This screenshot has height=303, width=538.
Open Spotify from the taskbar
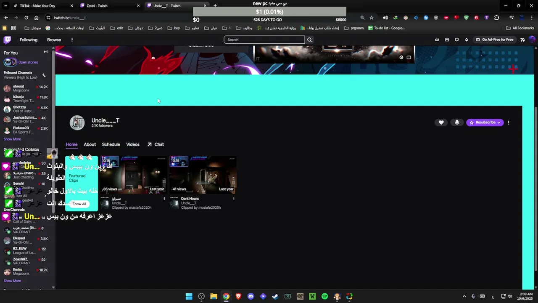pos(324,296)
